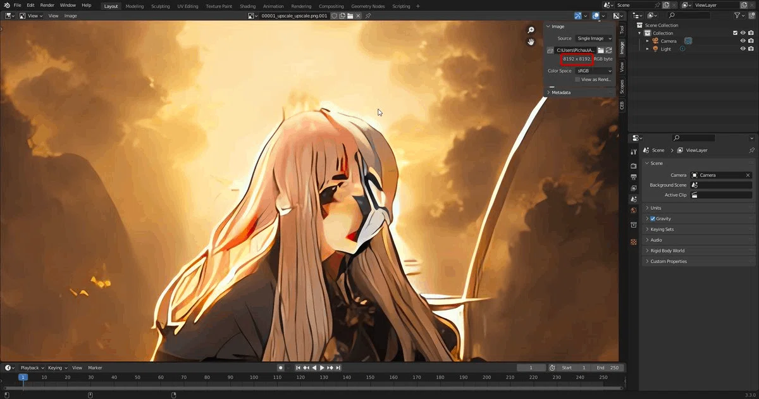Toggle the gizmo display button in header
Screen dimensions: 759x399
pyautogui.click(x=578, y=16)
